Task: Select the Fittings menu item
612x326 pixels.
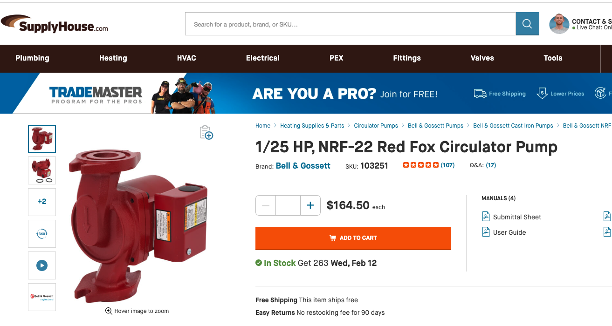Action: click(x=407, y=58)
